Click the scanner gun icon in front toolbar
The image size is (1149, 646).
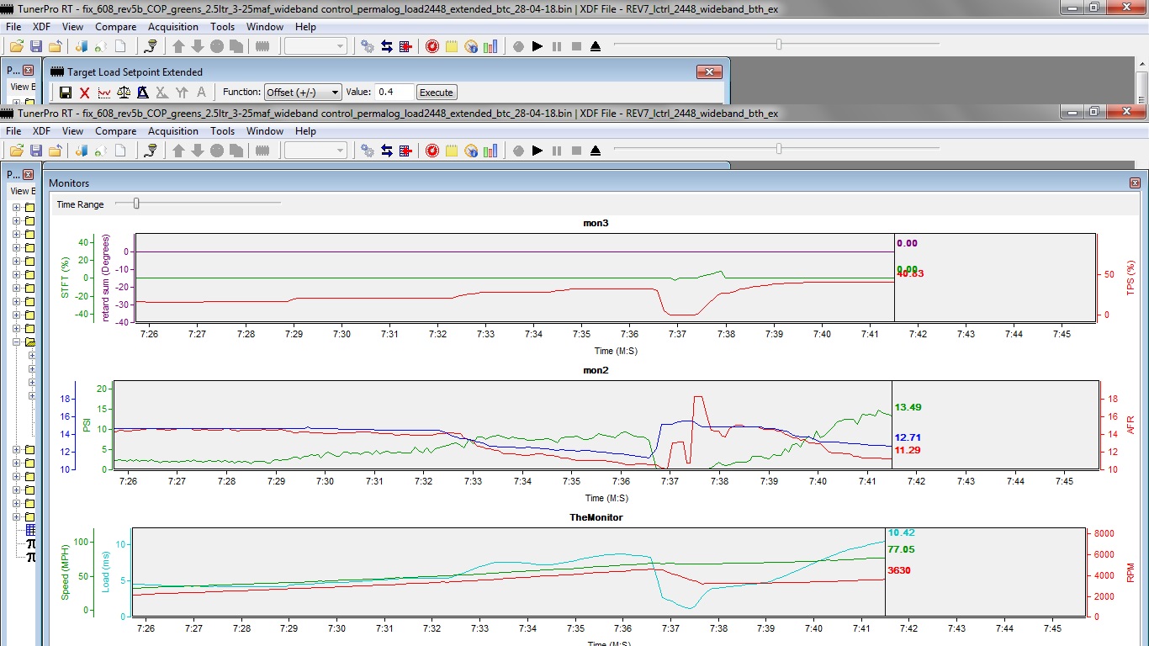pos(151,151)
